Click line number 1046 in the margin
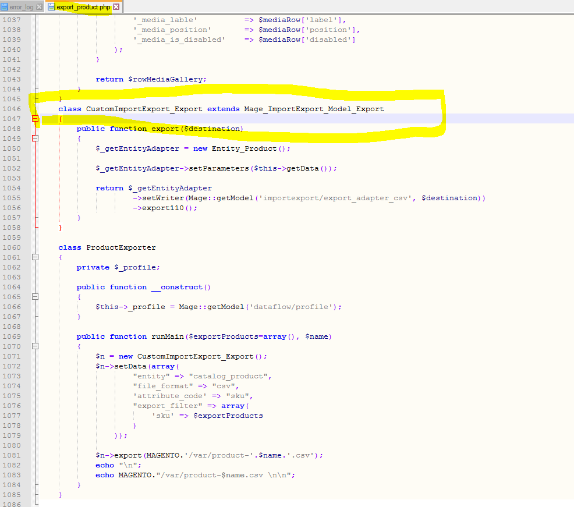574x507 pixels. (x=12, y=109)
